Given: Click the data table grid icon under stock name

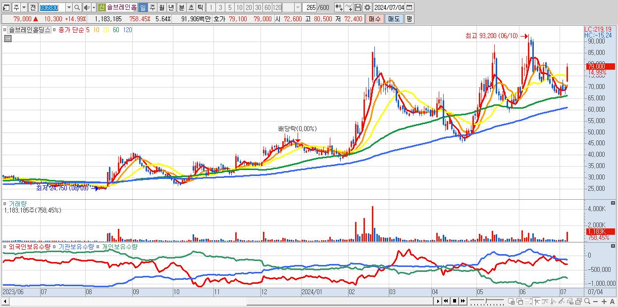Looking at the screenshot, I should [7, 39].
